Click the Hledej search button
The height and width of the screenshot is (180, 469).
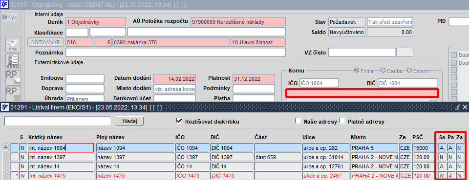pos(130,121)
